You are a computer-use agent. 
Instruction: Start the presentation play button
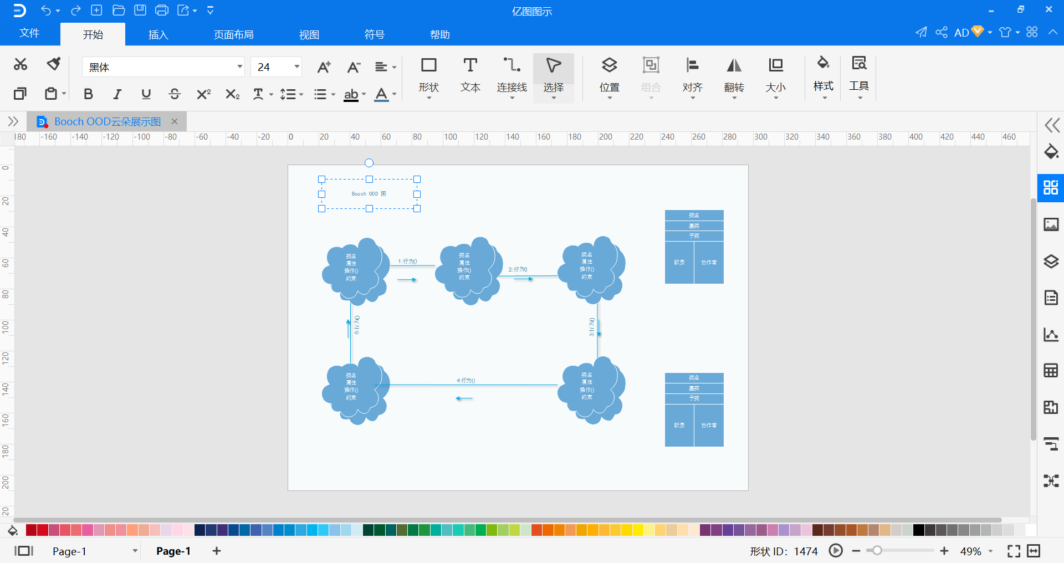point(836,551)
